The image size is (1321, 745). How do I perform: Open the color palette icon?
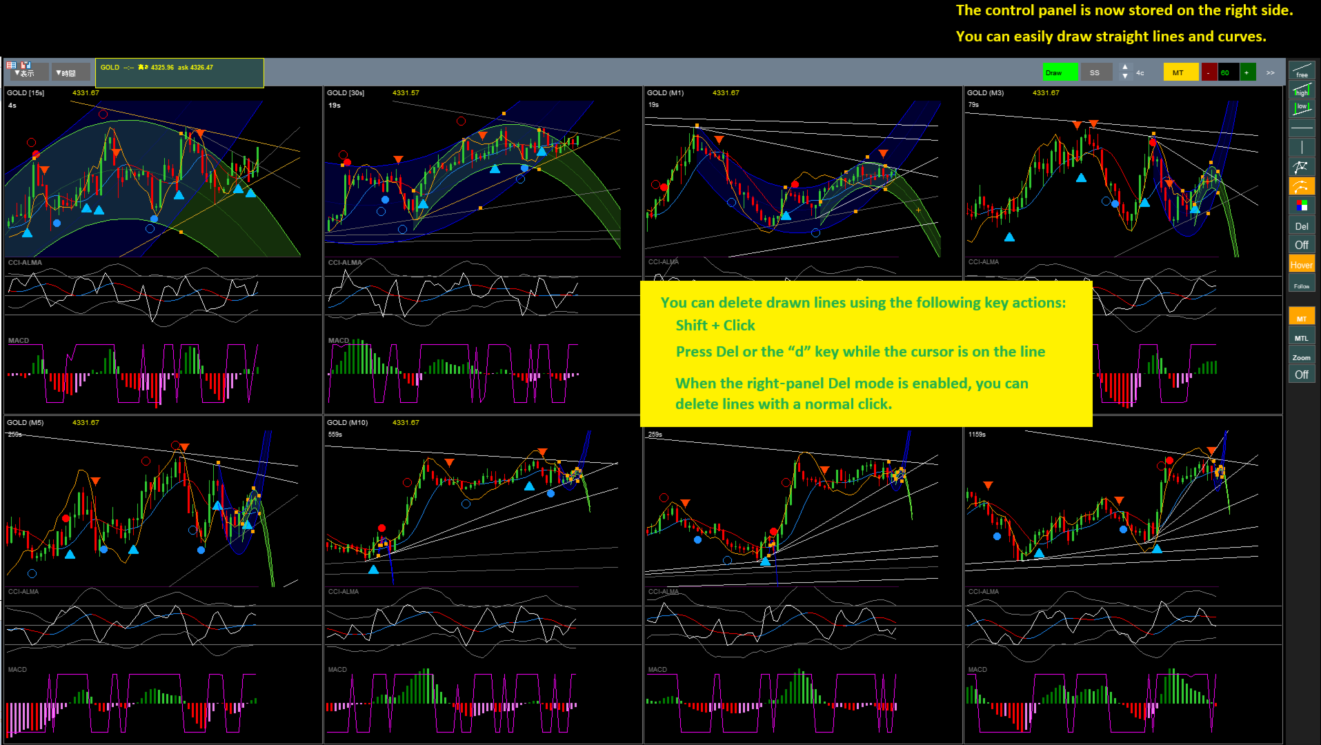(1302, 205)
